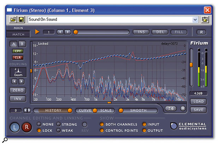The image size is (219, 145).
Task: Select WEAK linking option
Action: [65, 131]
